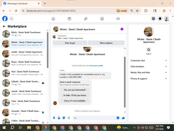Screen dimensions: 174x131
Task: Open Paul 2beds 1bath Townhouse conversation
Action: [23, 73]
